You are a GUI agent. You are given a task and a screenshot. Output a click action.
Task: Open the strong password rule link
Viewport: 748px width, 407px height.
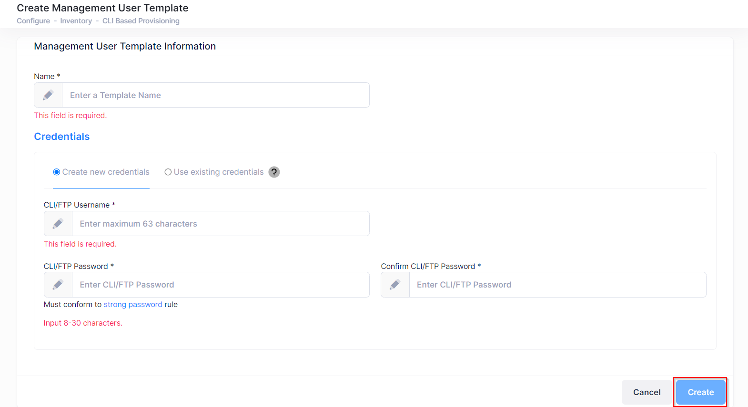coord(133,305)
